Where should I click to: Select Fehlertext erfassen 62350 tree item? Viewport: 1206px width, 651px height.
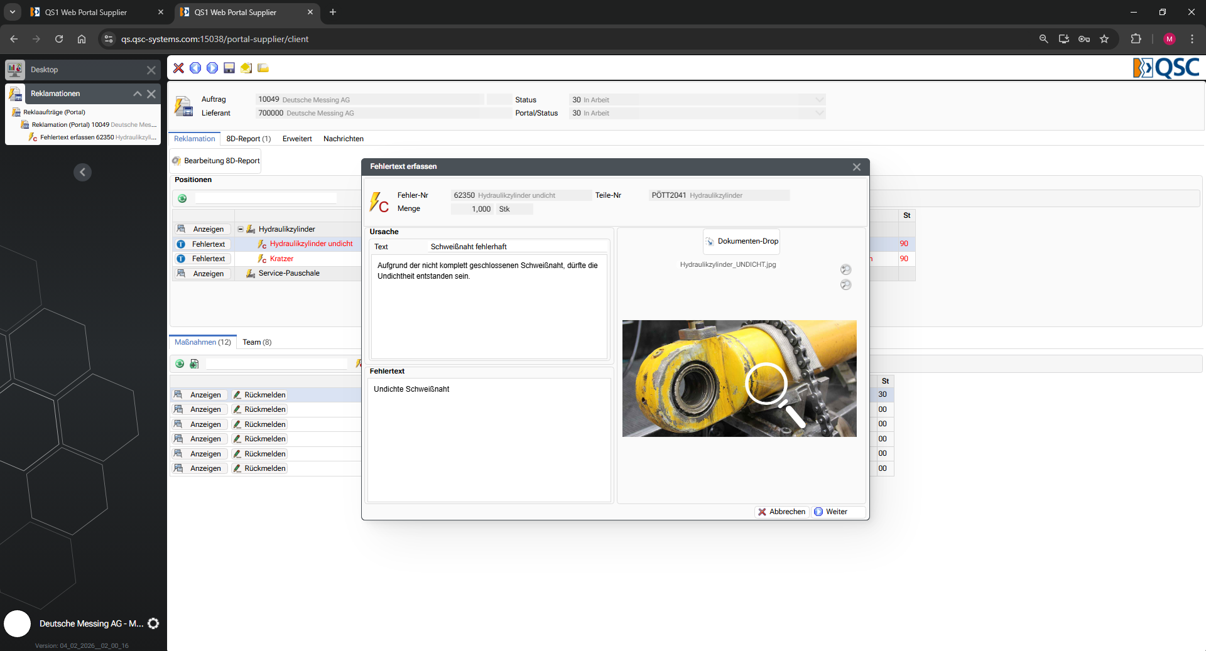[93, 137]
